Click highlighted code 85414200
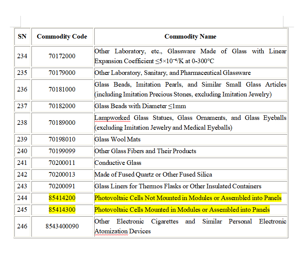This screenshot has height=253, width=305. pos(62,198)
